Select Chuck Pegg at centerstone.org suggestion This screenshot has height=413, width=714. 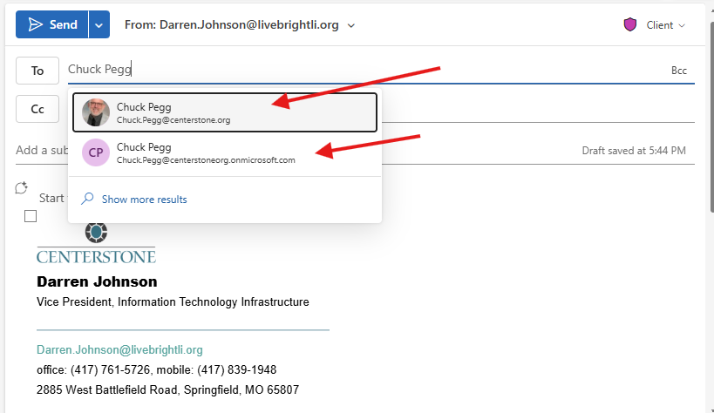225,112
